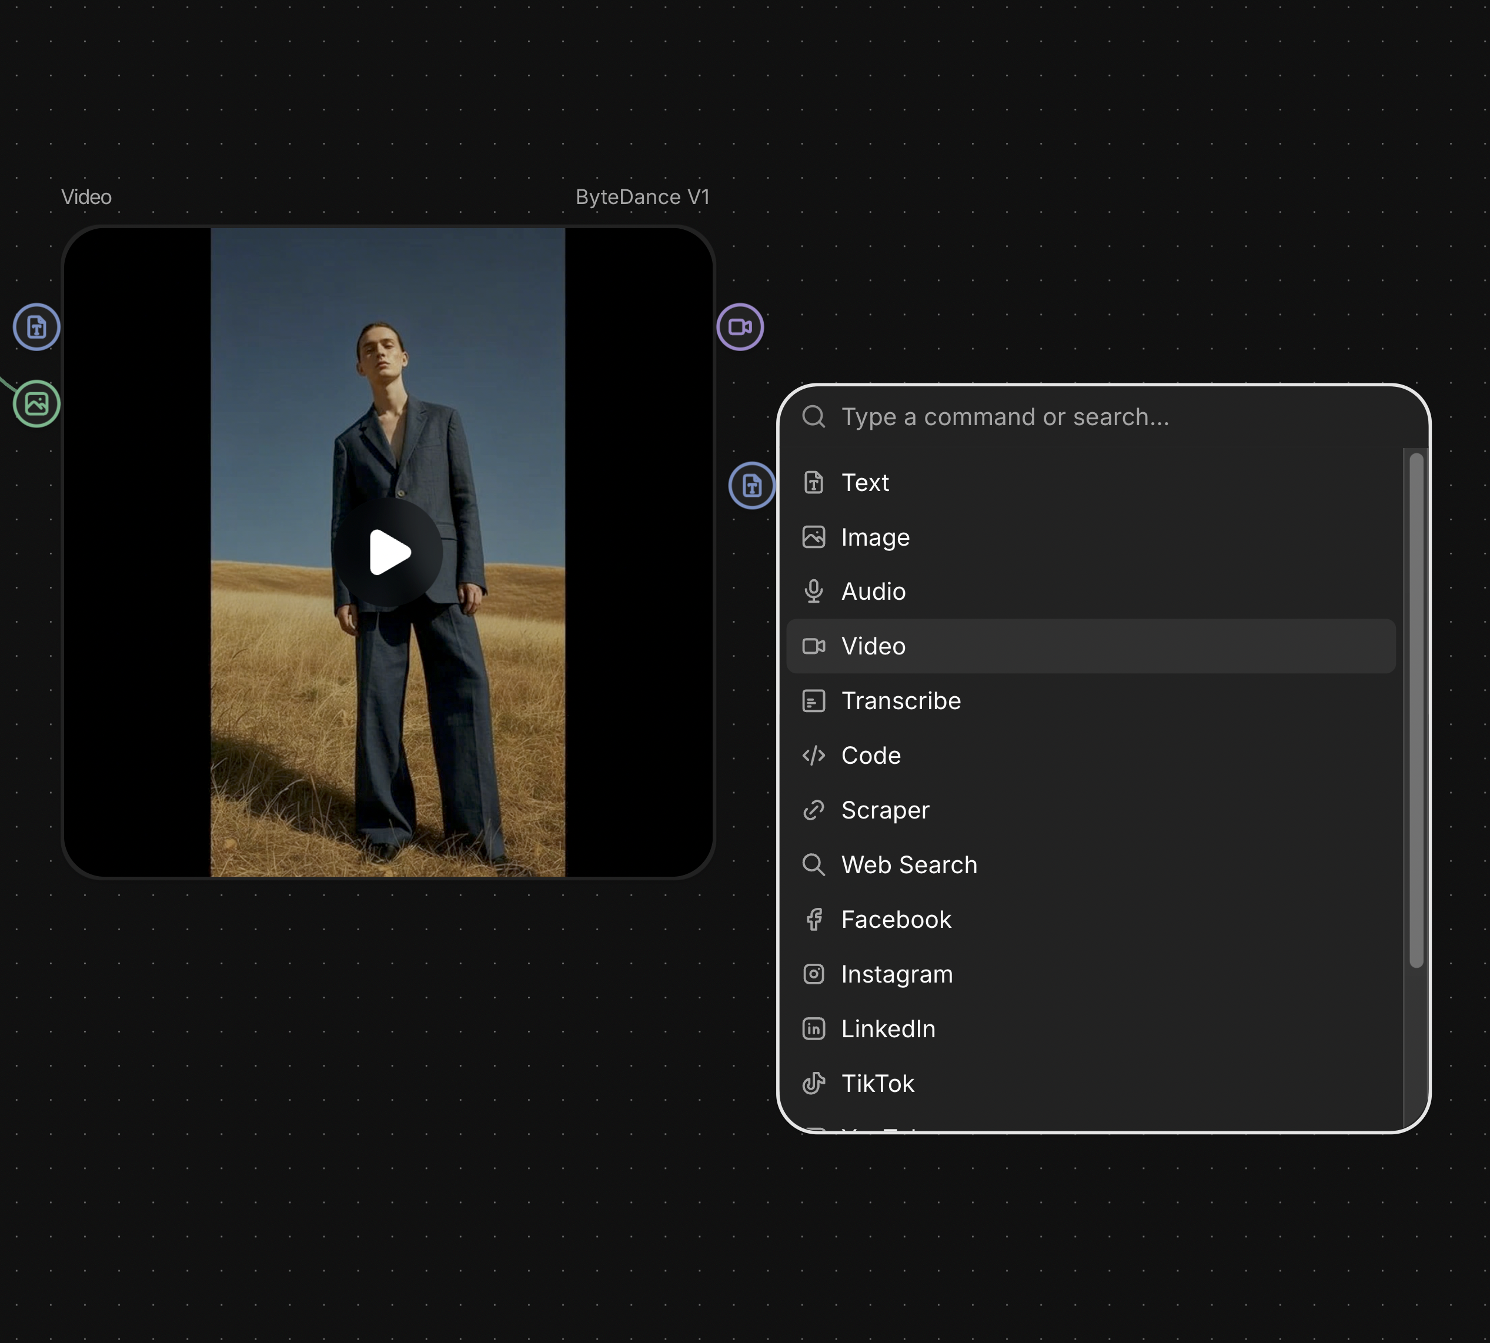Click the green image input handle icon

point(36,403)
